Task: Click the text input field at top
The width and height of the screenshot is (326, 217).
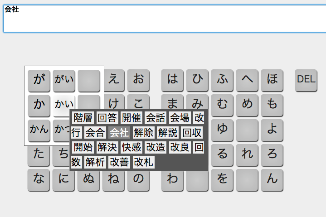Action: [x=163, y=19]
